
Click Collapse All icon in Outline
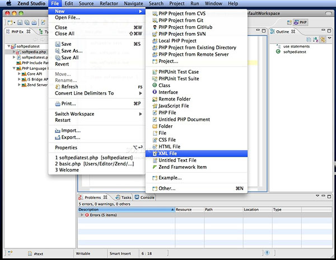tap(309, 40)
